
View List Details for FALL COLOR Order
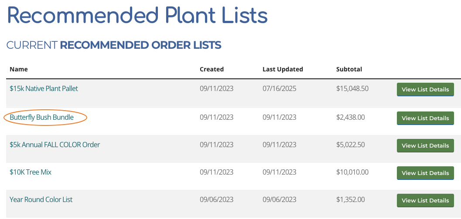coord(425,145)
